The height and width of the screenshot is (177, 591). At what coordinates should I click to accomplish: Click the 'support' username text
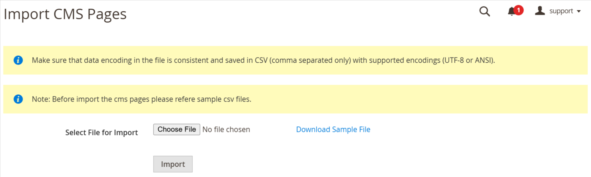[561, 11]
